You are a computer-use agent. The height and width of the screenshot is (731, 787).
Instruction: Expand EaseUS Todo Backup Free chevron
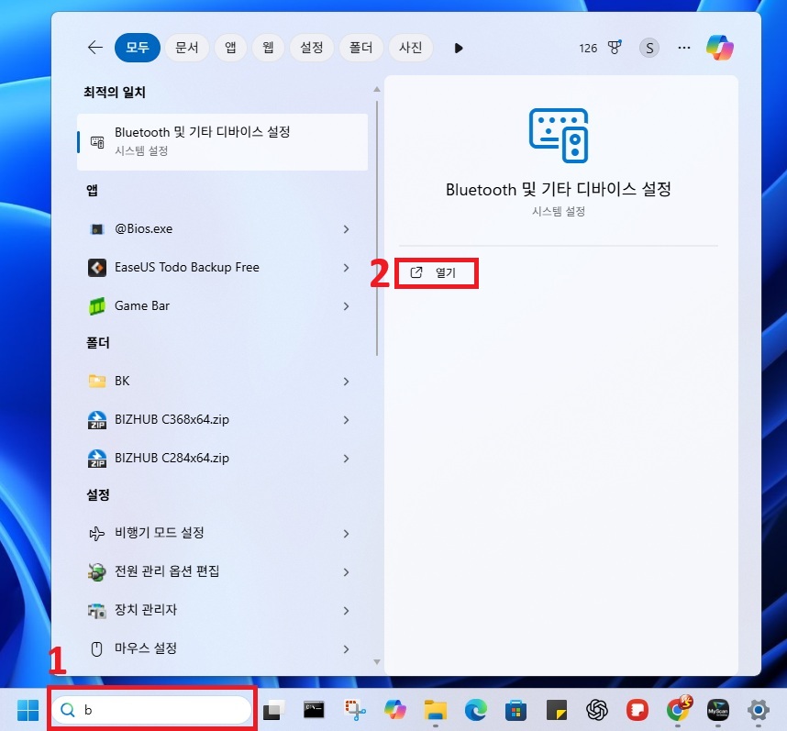346,268
